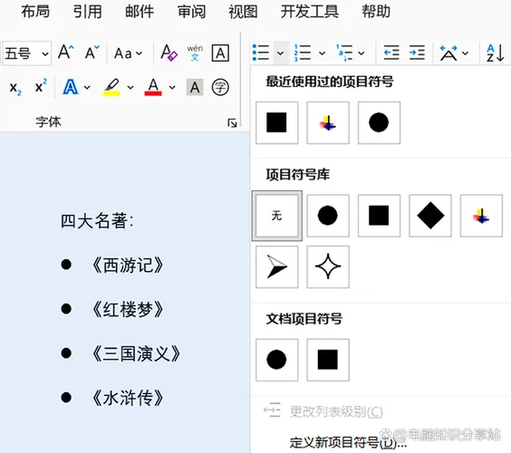Choose the arrowhead bullet in the library
Screen dimensions: 511x453
pyautogui.click(x=276, y=267)
